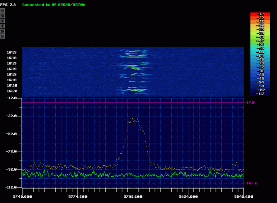The image size is (277, 203).
Task: Click the yellow max-hold signal peak
Action: [134, 120]
